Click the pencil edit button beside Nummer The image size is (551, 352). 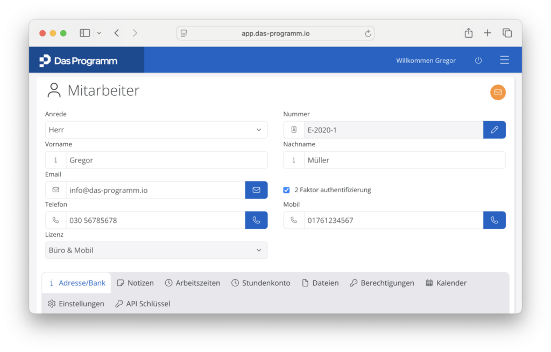(494, 130)
